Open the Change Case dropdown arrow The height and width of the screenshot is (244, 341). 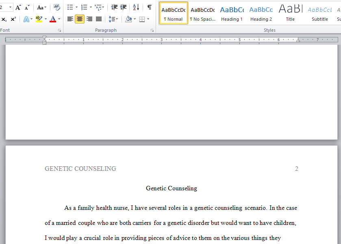tap(45, 7)
